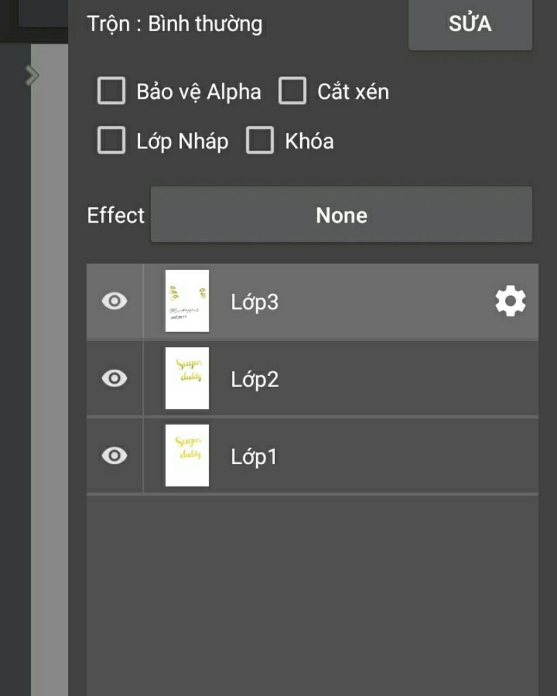Enable the Khóa lock checkbox

click(x=259, y=140)
